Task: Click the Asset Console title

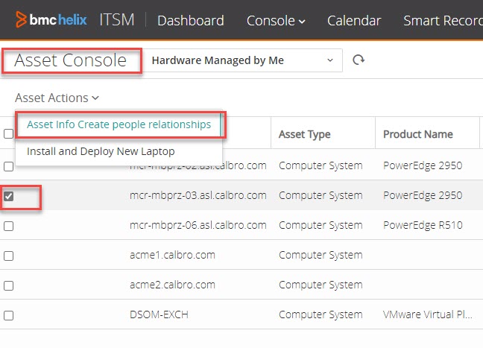Action: coord(71,60)
